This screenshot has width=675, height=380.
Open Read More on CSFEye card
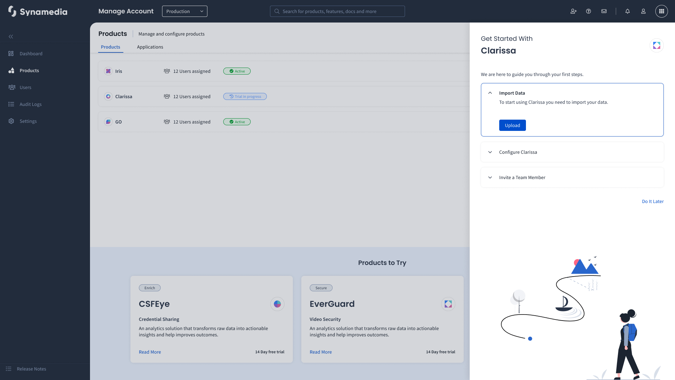(150, 352)
